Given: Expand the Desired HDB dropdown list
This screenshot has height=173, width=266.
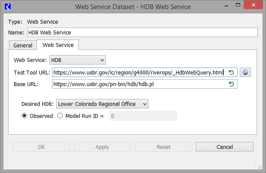Looking at the screenshot, I should 102,104.
